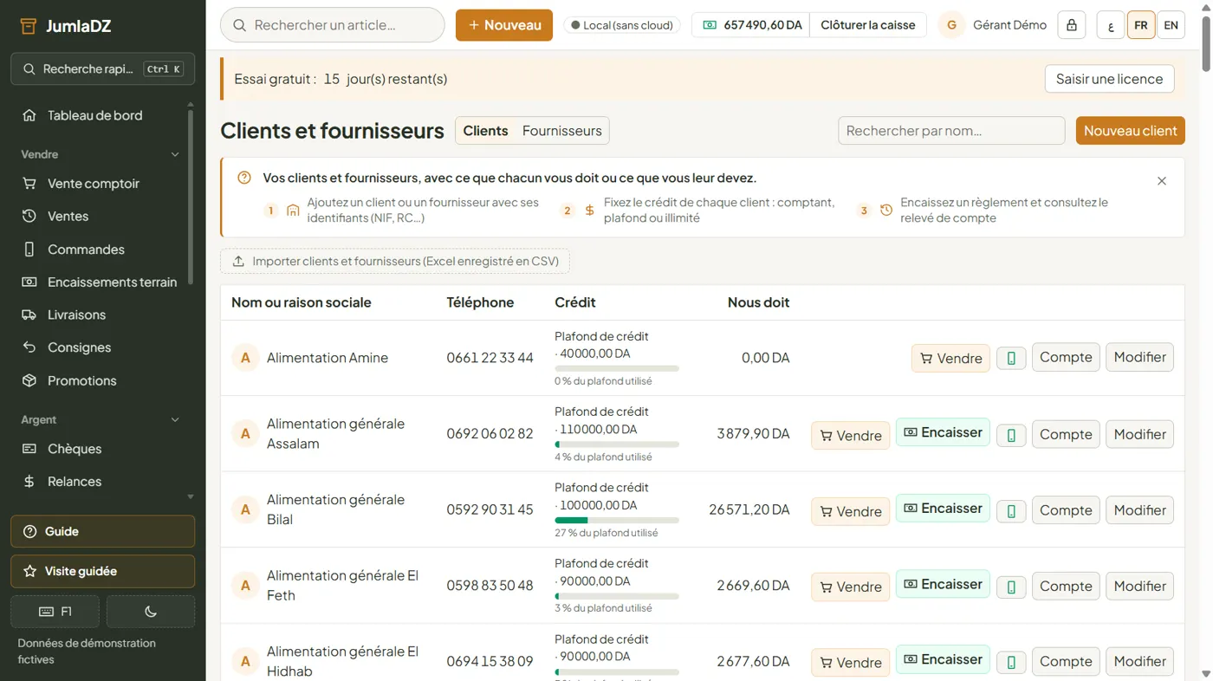Open the F1 keyboard shortcuts button
Screen dimensions: 1213x681
[55, 612]
